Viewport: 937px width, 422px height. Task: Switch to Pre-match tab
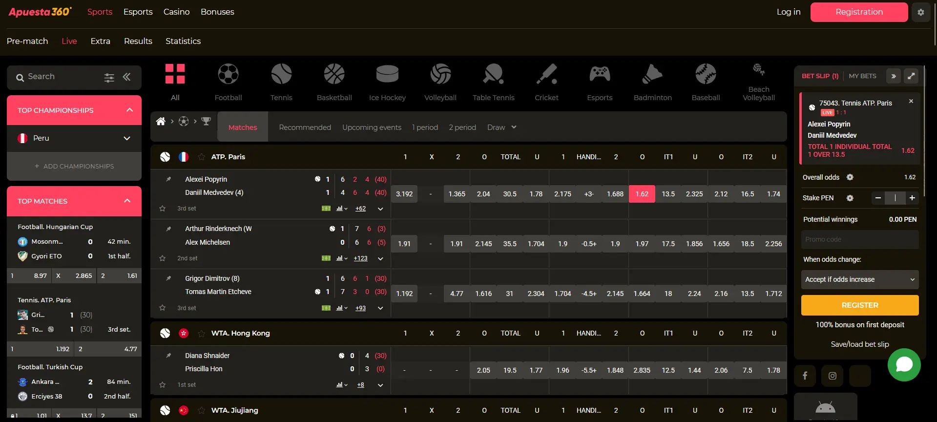tap(27, 41)
